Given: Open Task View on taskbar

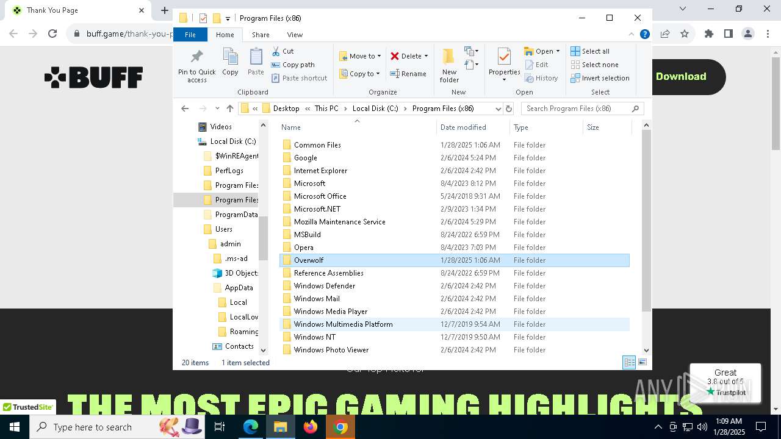Looking at the screenshot, I should (220, 427).
